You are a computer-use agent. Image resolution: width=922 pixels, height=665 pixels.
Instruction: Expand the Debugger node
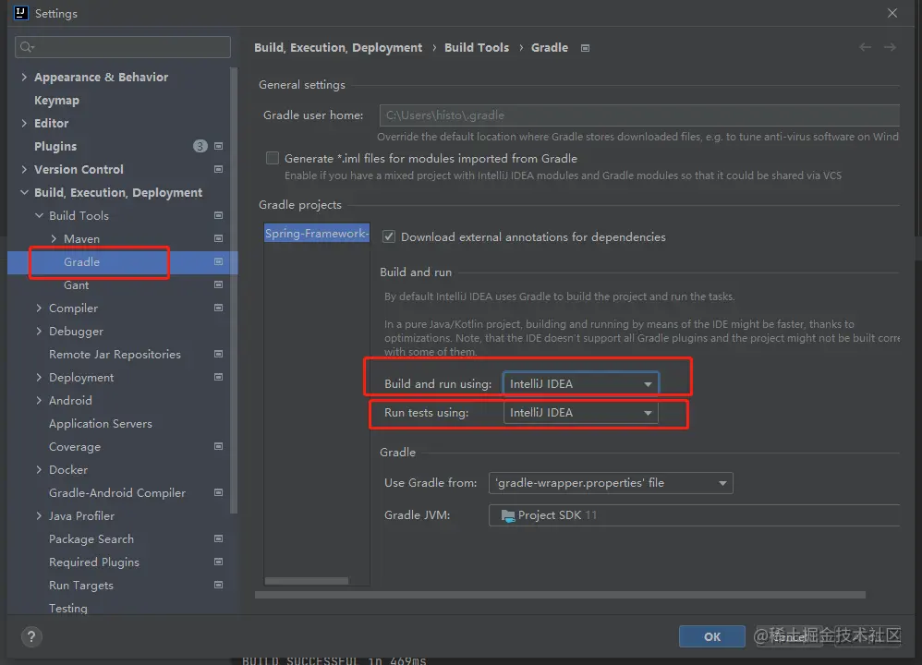point(39,331)
